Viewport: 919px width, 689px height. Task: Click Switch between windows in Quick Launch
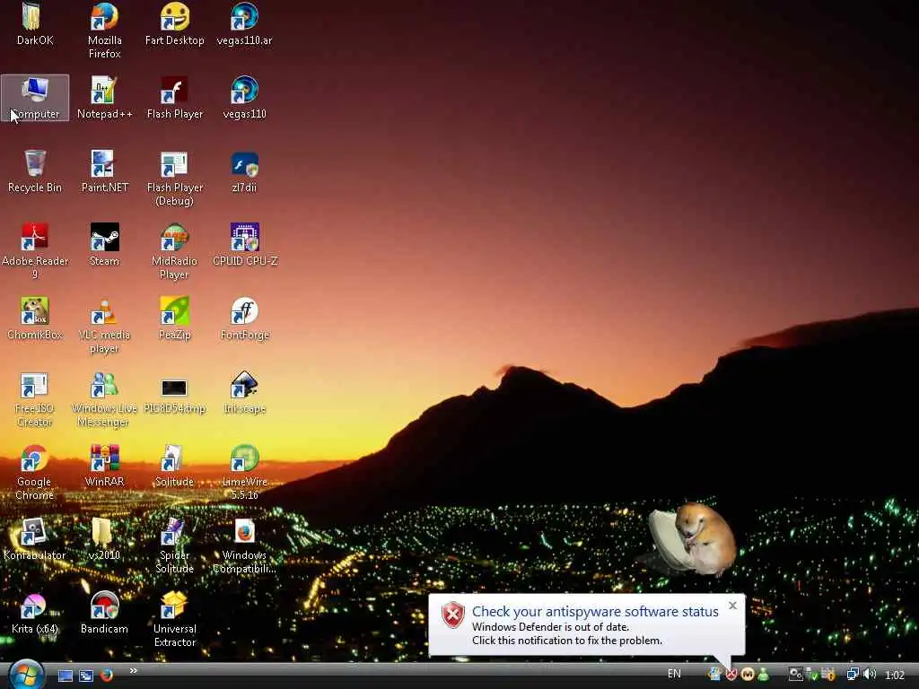click(86, 676)
